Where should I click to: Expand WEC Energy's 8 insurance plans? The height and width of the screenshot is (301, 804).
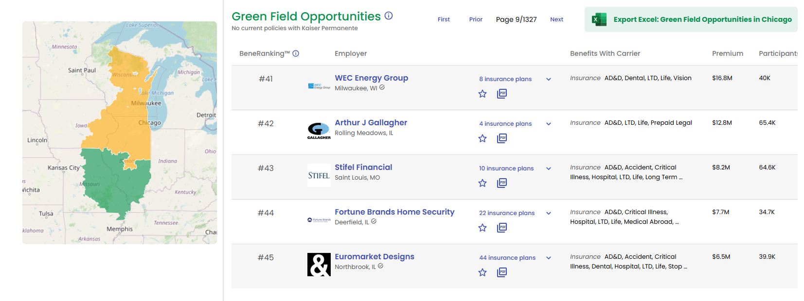point(548,79)
